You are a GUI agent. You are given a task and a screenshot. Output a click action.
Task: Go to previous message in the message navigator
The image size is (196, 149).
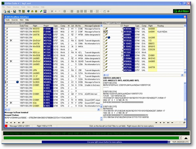tap(11, 123)
